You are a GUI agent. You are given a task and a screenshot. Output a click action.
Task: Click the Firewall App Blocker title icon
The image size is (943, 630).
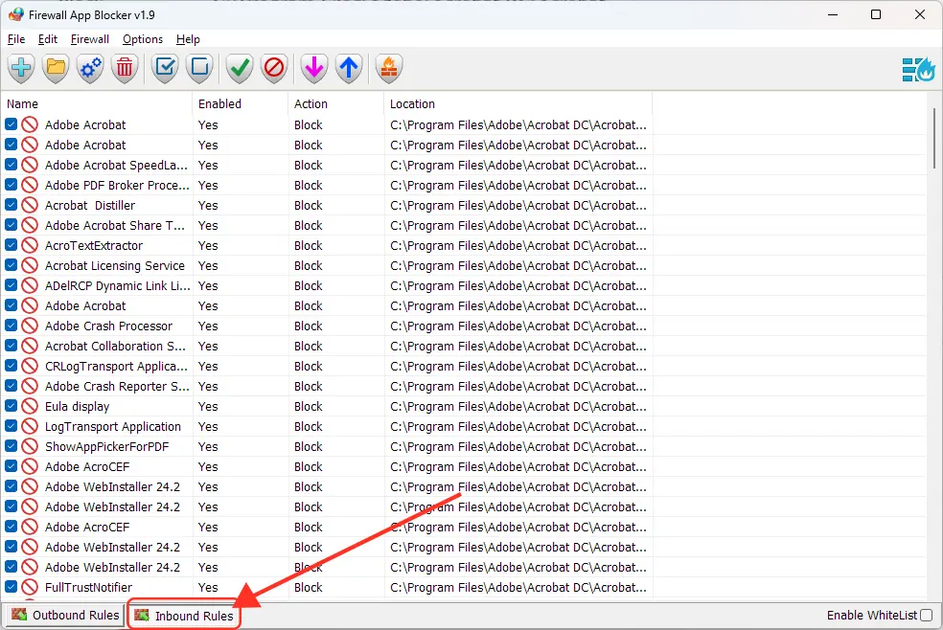click(x=16, y=14)
